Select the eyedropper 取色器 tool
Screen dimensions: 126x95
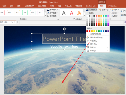click(94, 41)
